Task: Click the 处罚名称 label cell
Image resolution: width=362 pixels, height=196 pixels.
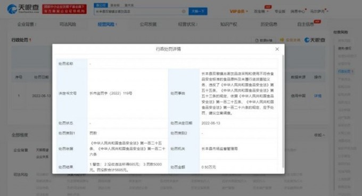Action: (x=72, y=64)
